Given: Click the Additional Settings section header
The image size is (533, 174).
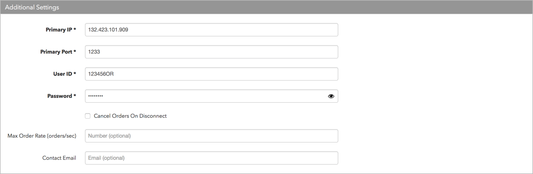Looking at the screenshot, I should coord(267,7).
